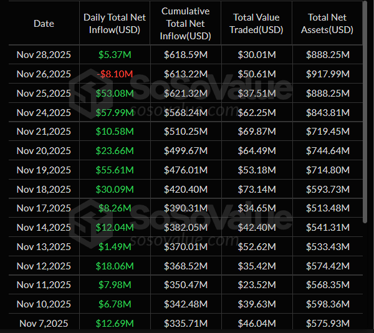This screenshot has width=374, height=333.
Task: Click the $335.71M cumulative inflow value
Action: pos(185,324)
